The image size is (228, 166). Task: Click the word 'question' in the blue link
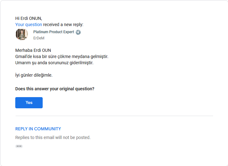pyautogui.click(x=34, y=25)
